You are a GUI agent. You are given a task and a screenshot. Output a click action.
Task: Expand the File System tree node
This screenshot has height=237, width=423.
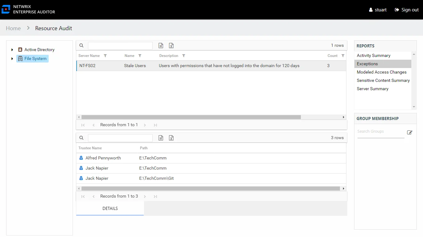(12, 58)
